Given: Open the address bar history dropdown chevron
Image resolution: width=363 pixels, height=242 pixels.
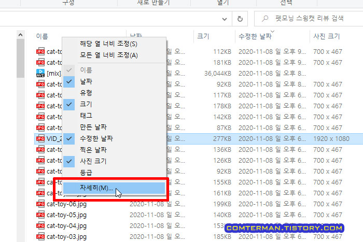Looking at the screenshot, I should point(225,19).
